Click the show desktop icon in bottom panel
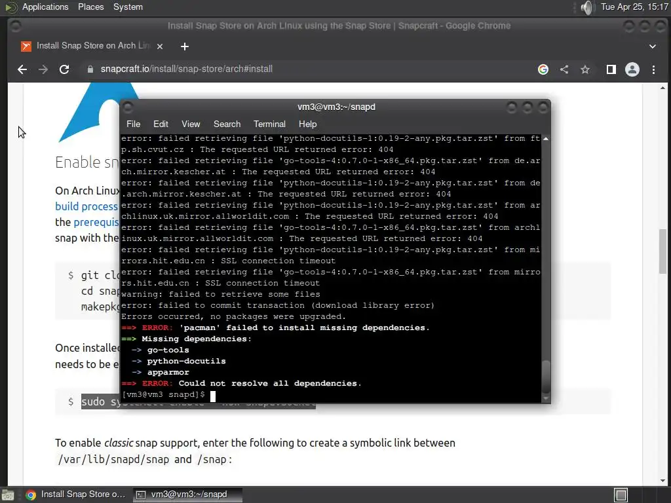The height and width of the screenshot is (503, 671). 8,495
